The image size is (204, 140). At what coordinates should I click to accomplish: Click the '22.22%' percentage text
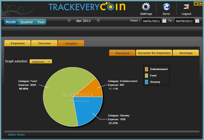tap(113, 123)
